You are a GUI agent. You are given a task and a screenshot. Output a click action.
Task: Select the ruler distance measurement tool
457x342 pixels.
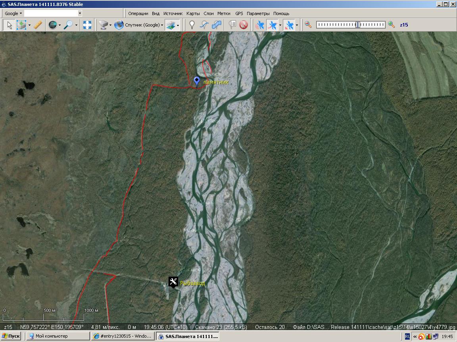[x=38, y=25]
